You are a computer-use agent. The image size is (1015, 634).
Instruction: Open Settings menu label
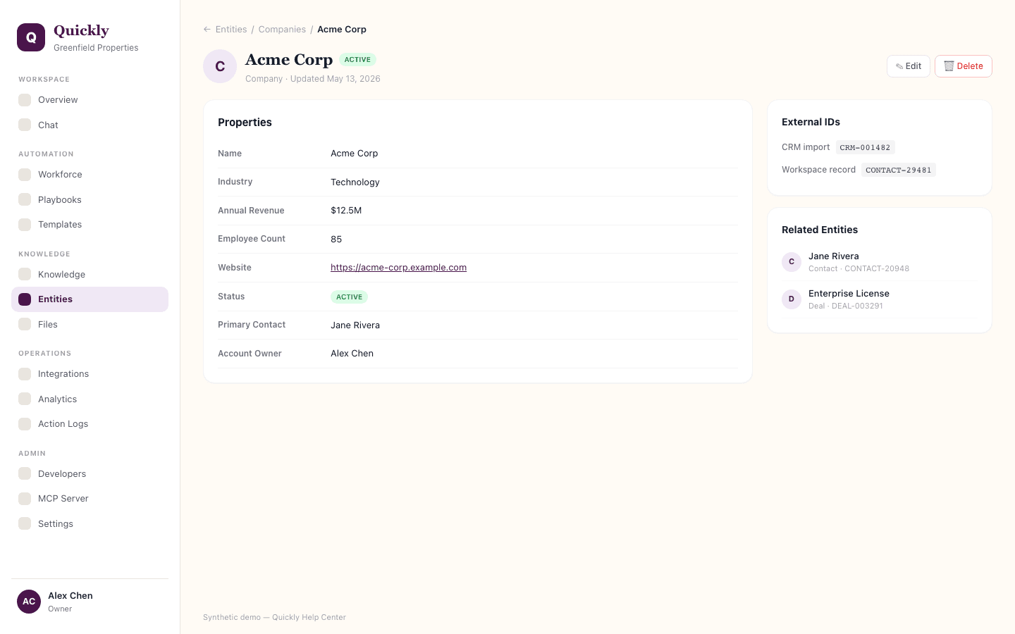pyautogui.click(x=56, y=523)
